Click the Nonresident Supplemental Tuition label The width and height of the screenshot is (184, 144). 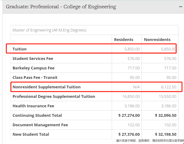(46, 87)
